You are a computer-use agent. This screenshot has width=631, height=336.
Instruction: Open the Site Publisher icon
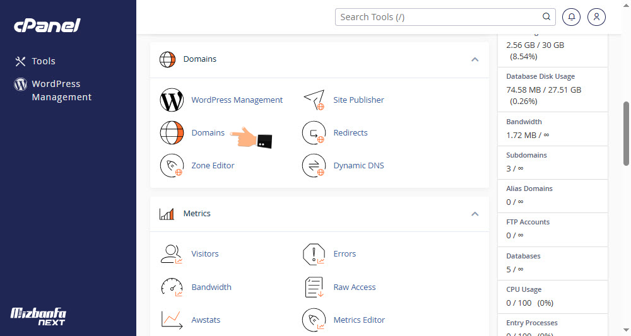[x=314, y=100]
